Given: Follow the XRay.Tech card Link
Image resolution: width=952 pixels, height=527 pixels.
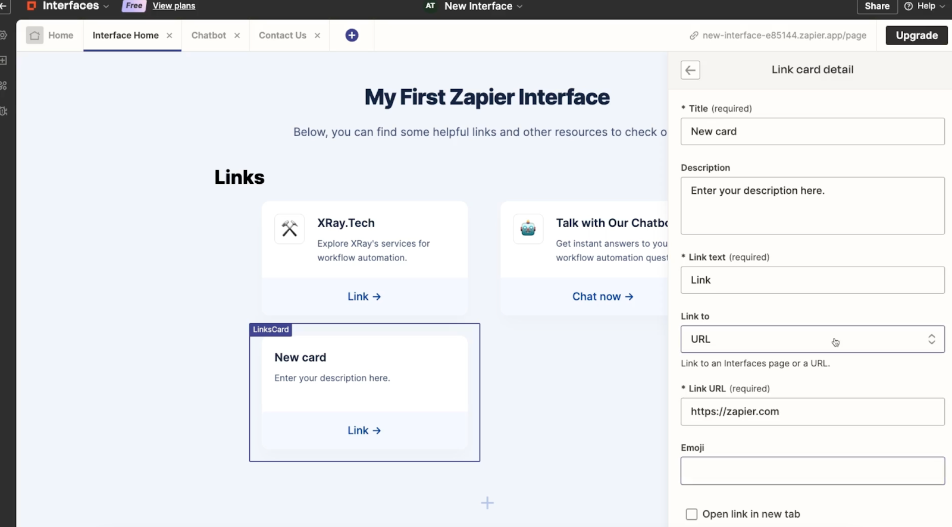Looking at the screenshot, I should 364,297.
